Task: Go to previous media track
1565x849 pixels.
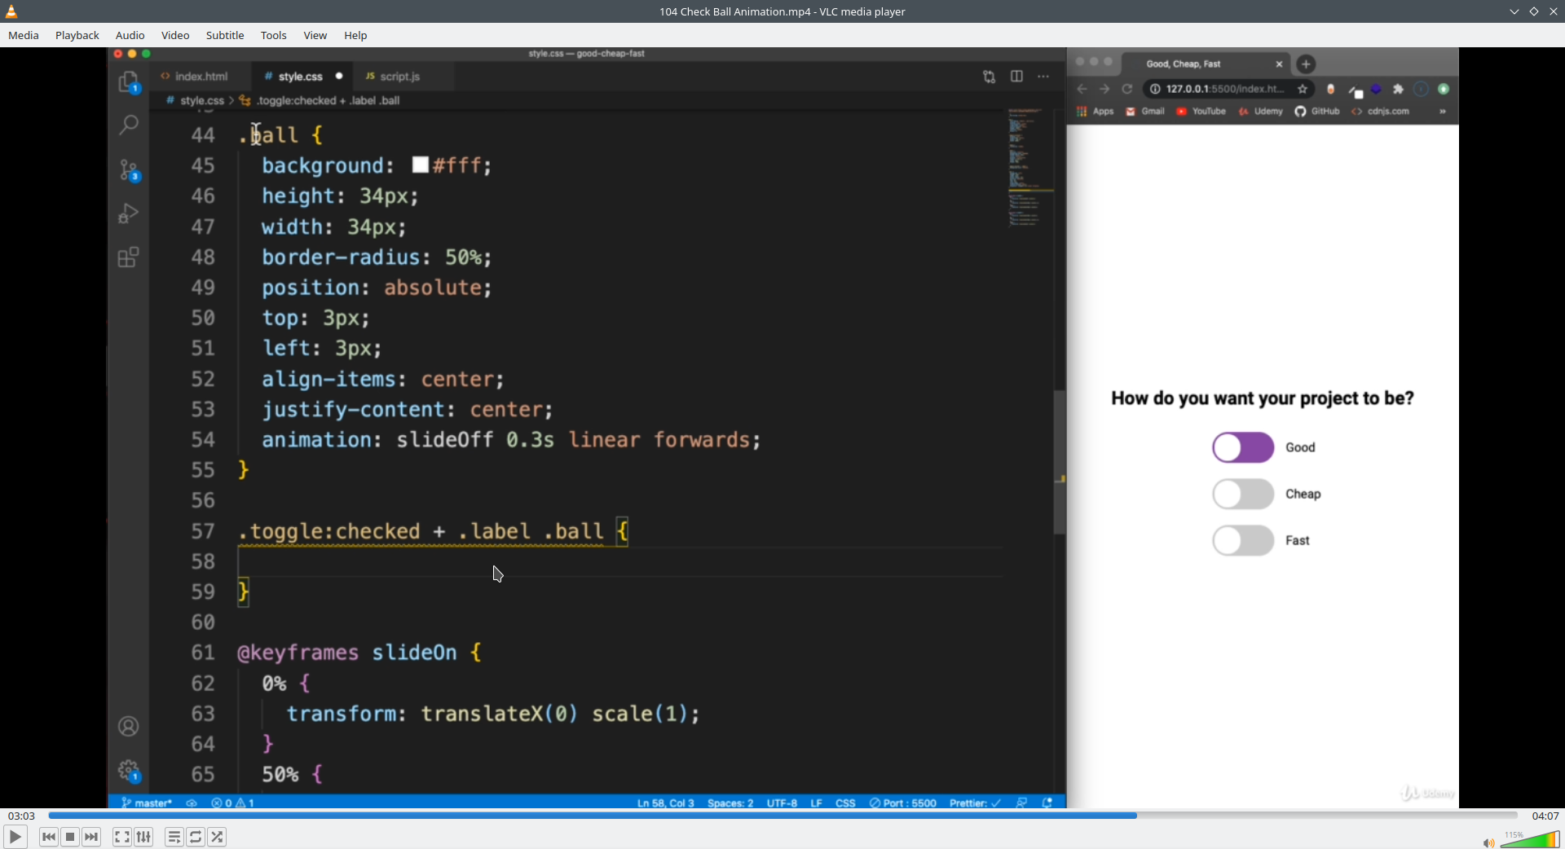Action: 49,837
